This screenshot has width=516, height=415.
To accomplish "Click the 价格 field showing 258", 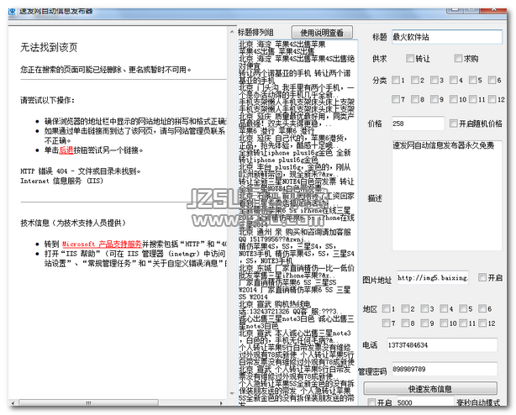I will 418,123.
